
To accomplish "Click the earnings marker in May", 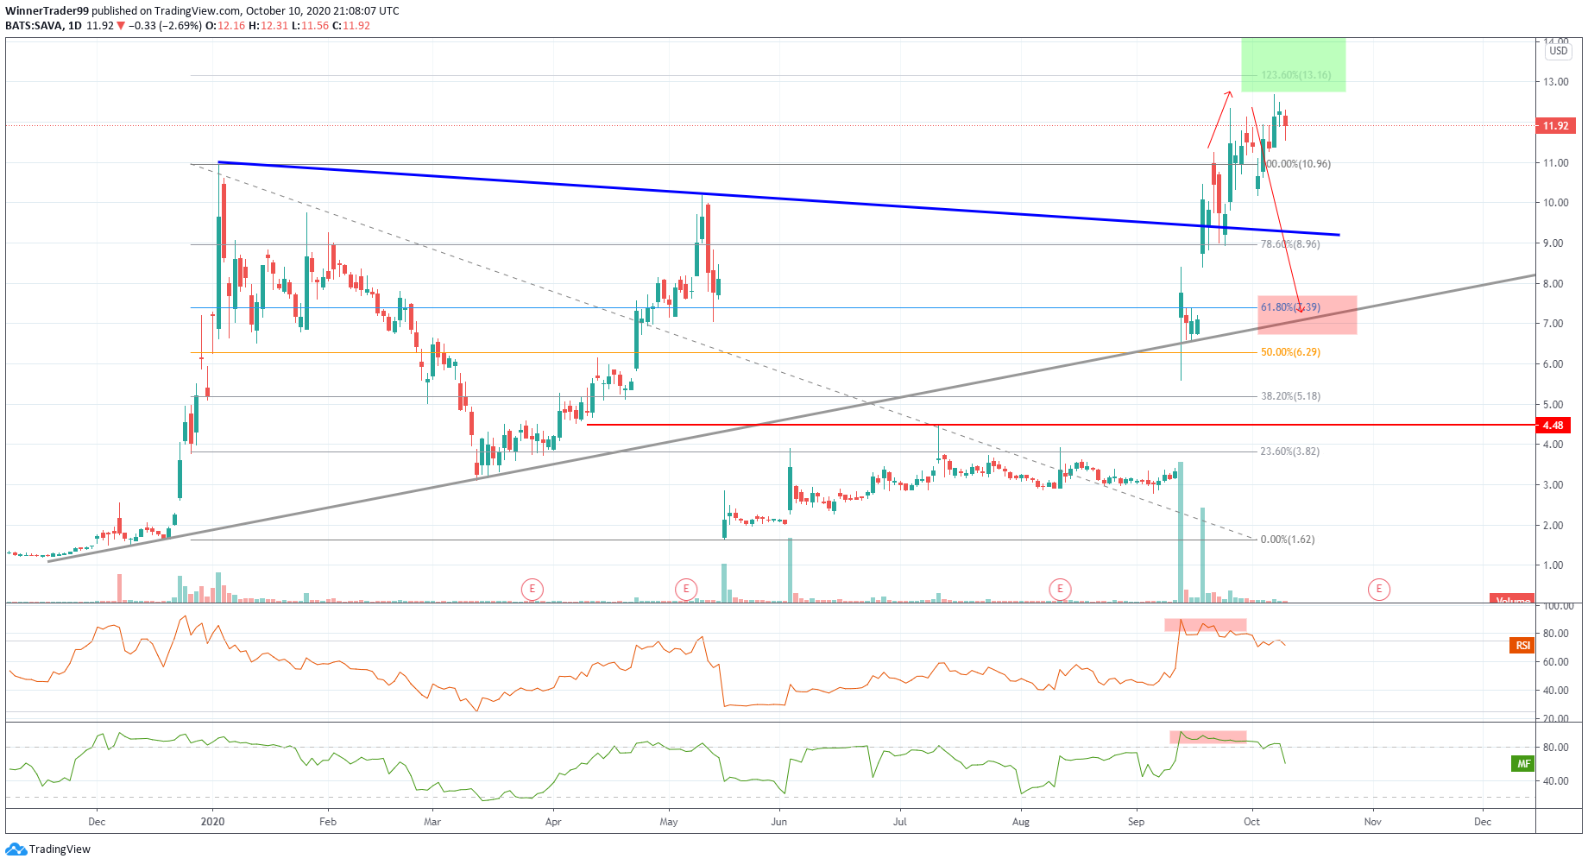I will point(686,590).
